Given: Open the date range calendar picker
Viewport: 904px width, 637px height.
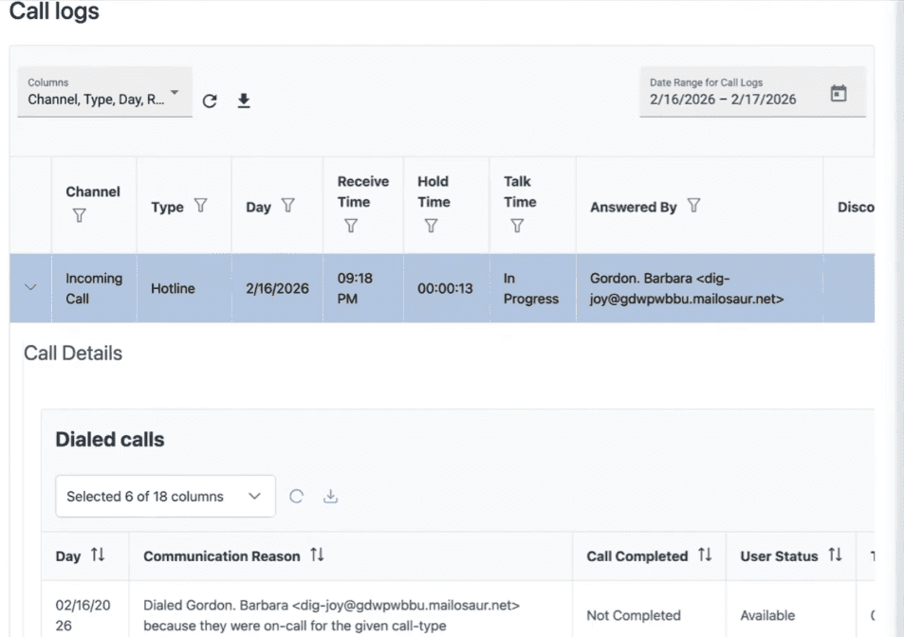Looking at the screenshot, I should click(x=838, y=94).
